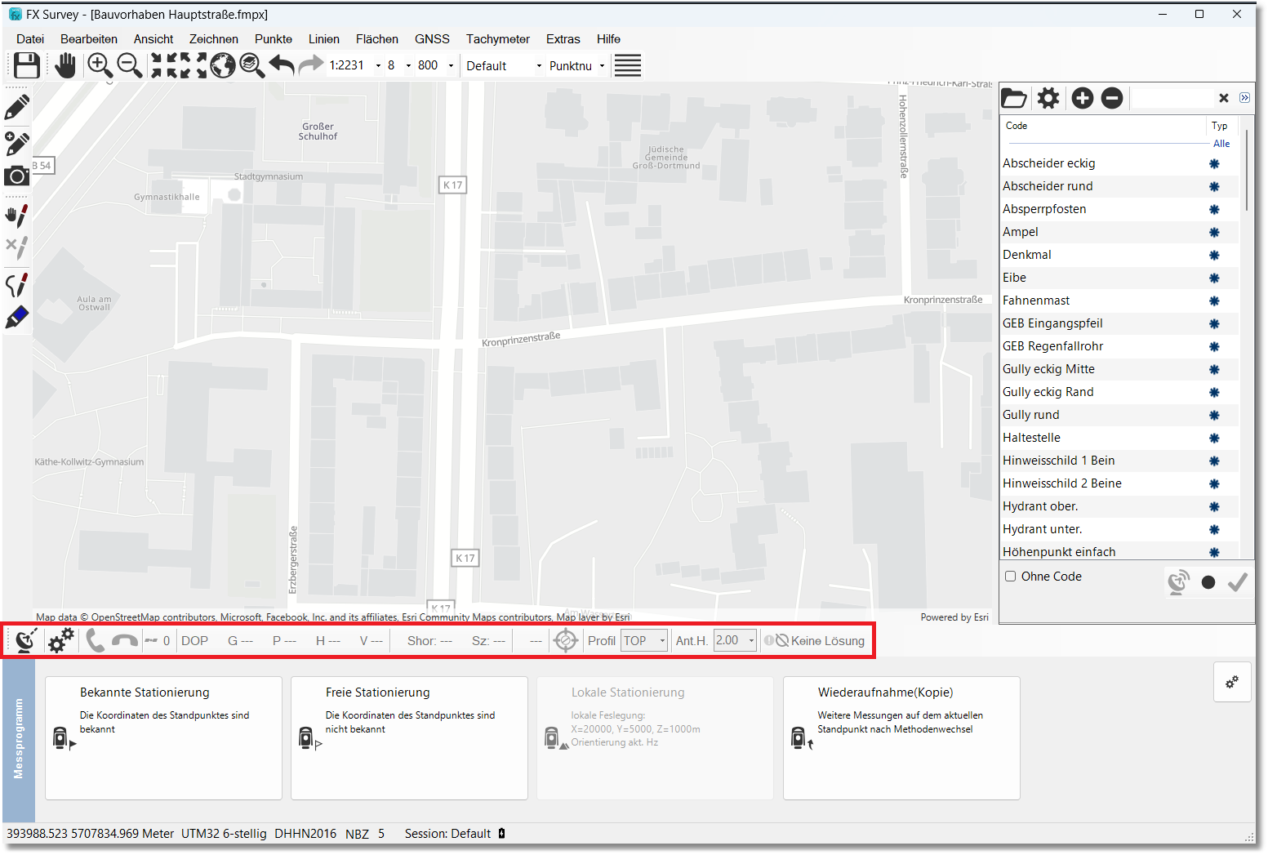Select the pan hand tool
The image size is (1268, 855).
(x=65, y=65)
